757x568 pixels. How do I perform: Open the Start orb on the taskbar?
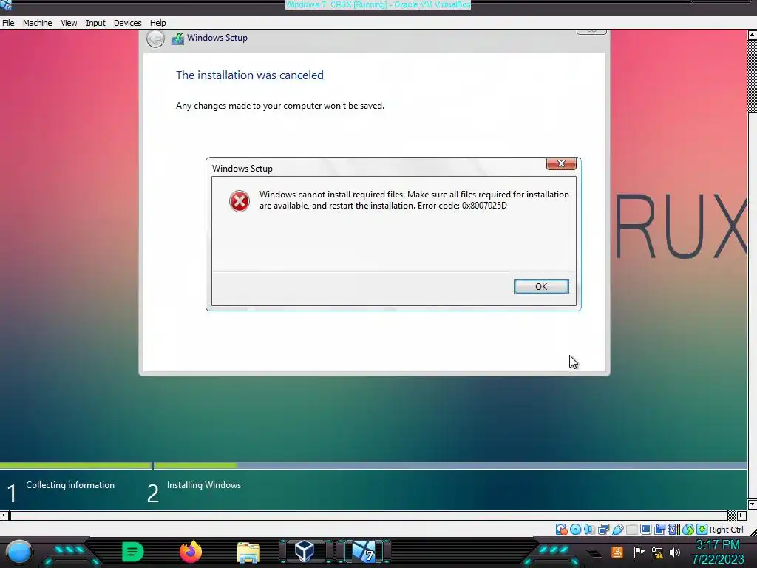[19, 552]
